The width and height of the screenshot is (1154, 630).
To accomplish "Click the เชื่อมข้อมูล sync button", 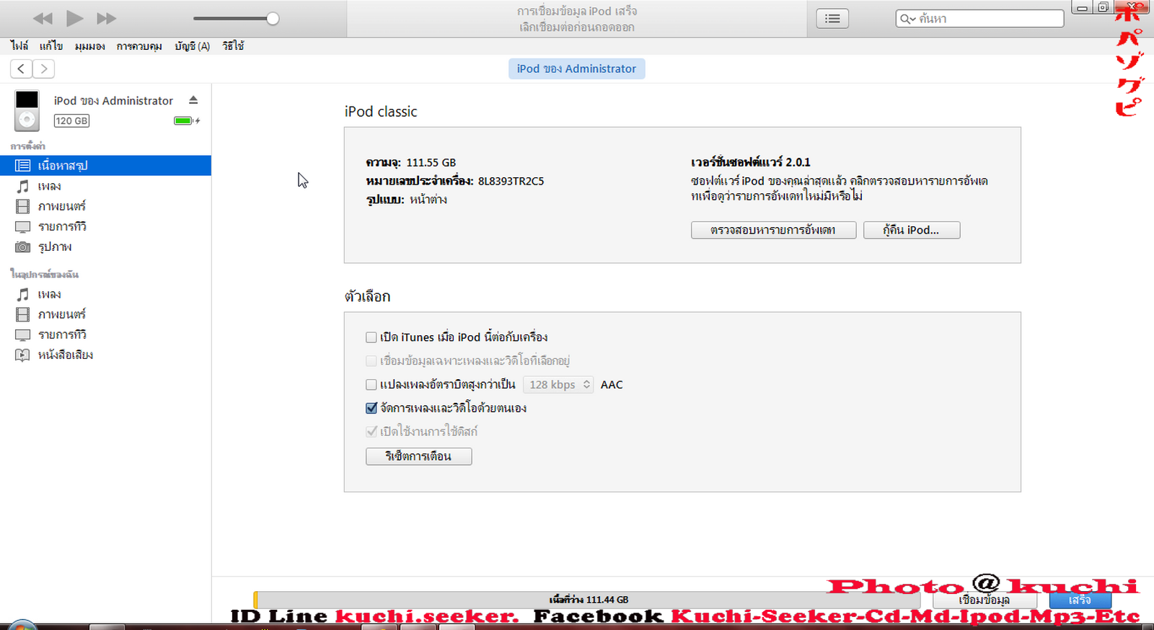I will (984, 600).
